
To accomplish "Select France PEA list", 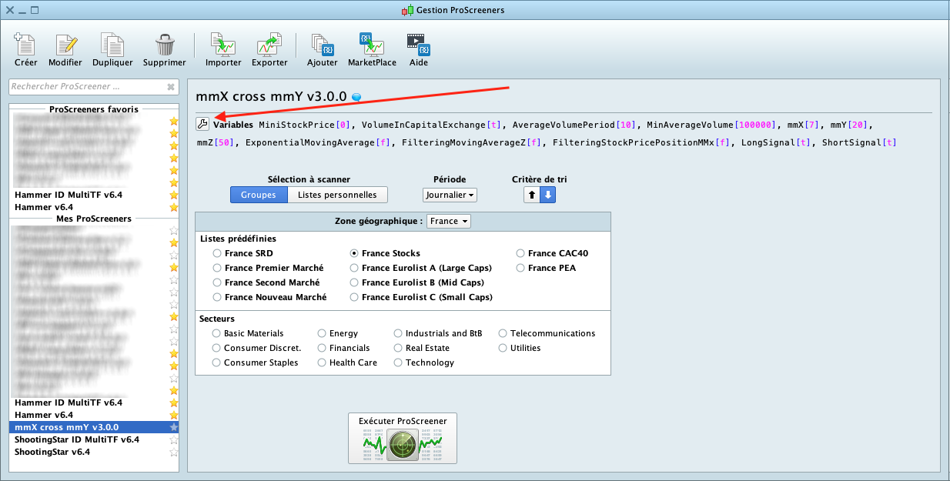I will [521, 268].
